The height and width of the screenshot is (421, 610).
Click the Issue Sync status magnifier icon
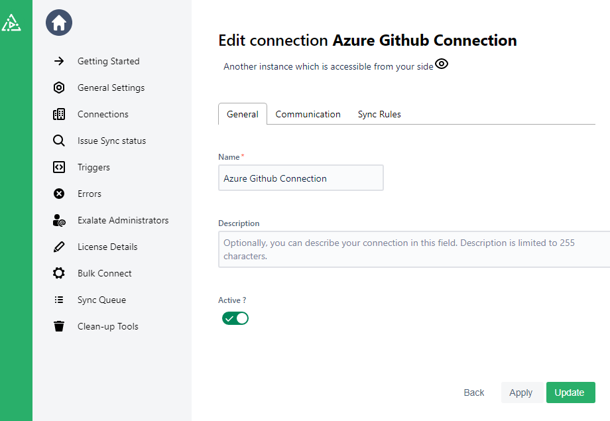pyautogui.click(x=59, y=141)
